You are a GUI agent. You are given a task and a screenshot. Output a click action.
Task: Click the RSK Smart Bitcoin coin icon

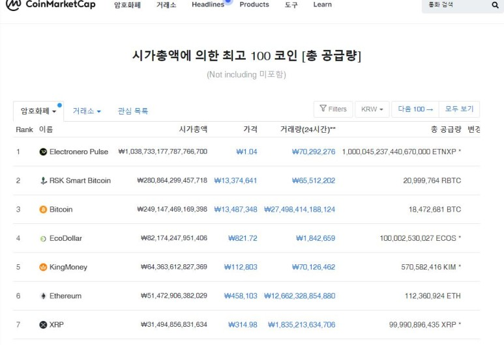[x=44, y=181]
